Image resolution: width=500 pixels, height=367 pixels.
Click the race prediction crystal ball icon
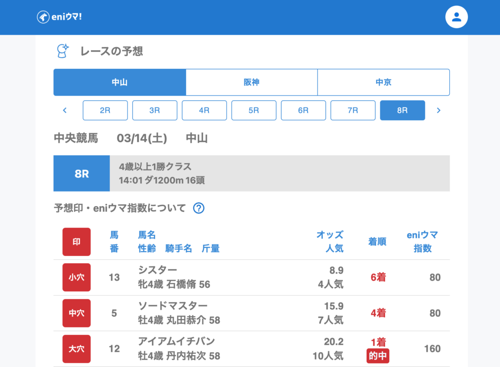(63, 51)
